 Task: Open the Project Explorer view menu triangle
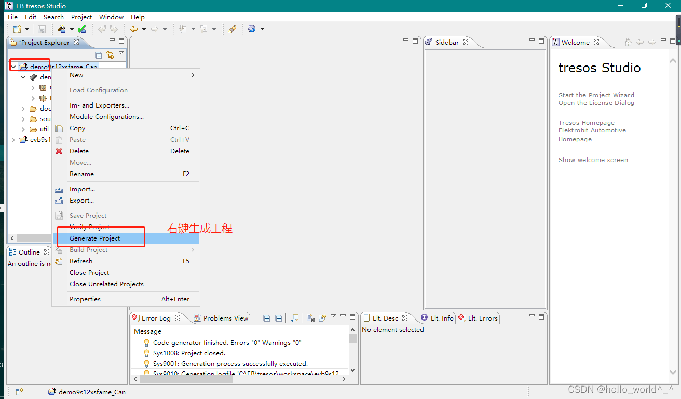pos(121,53)
